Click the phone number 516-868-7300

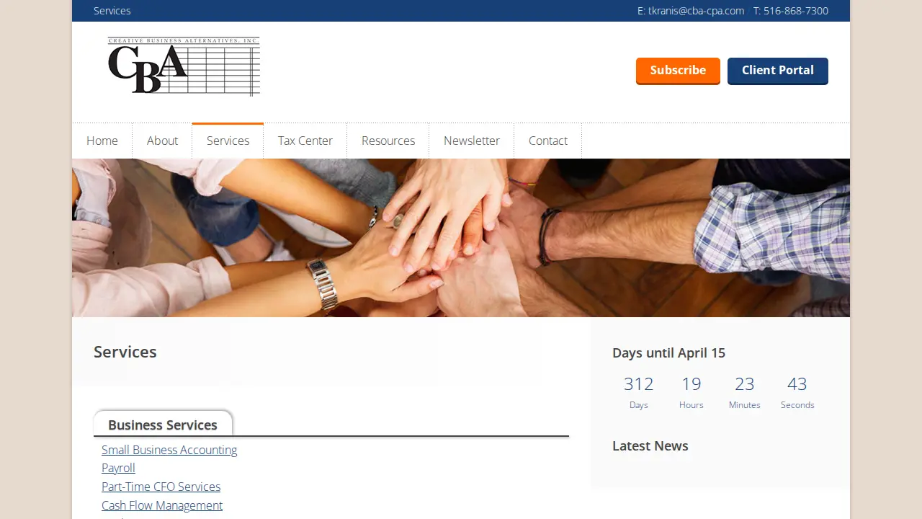pos(796,11)
